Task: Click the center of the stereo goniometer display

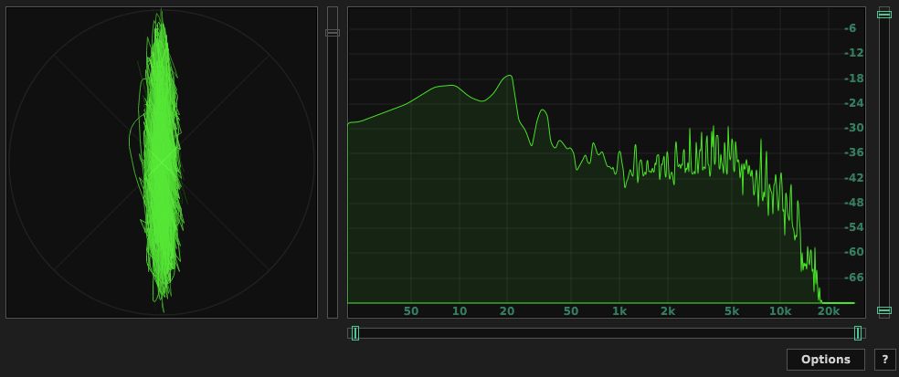Action: pyautogui.click(x=162, y=162)
